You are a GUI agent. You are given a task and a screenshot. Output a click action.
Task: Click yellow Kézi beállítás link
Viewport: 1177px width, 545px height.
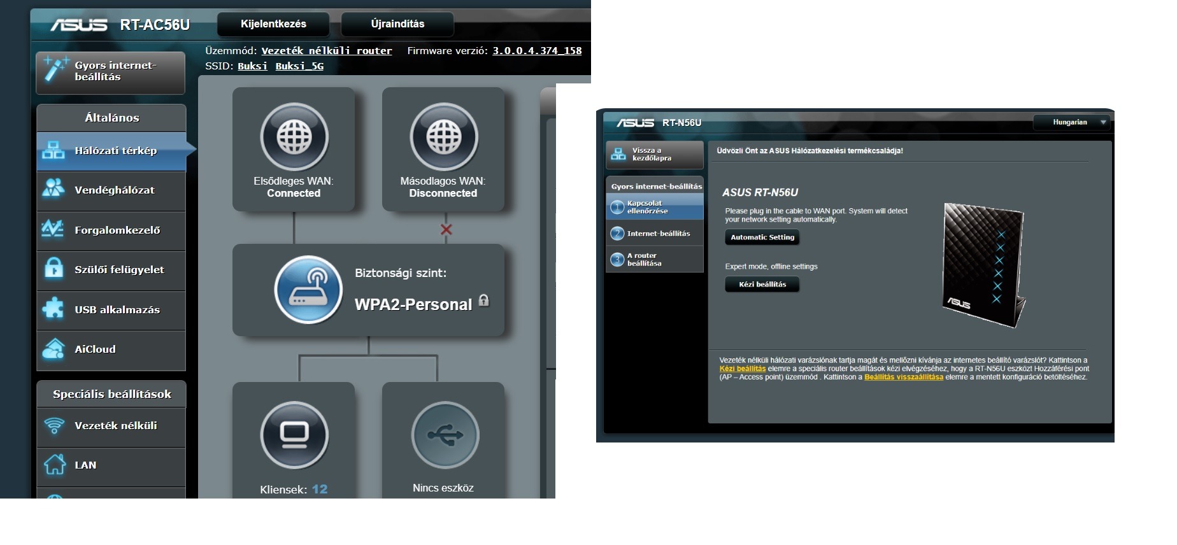coord(743,369)
